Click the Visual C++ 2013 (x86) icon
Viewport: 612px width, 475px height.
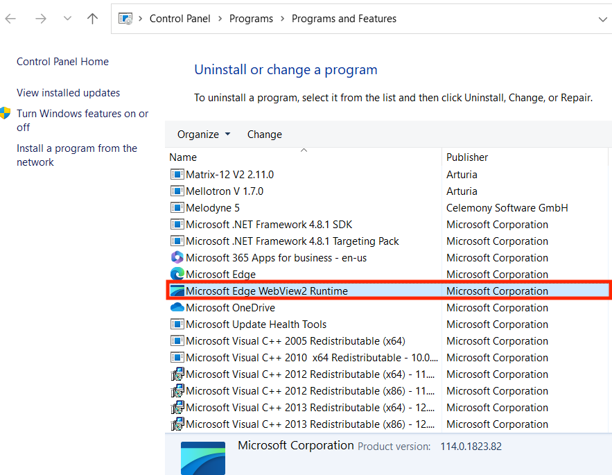coord(177,424)
